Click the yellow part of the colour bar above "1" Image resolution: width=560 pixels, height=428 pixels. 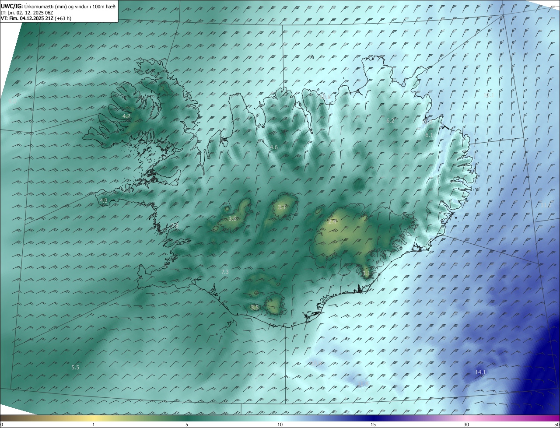click(x=94, y=418)
